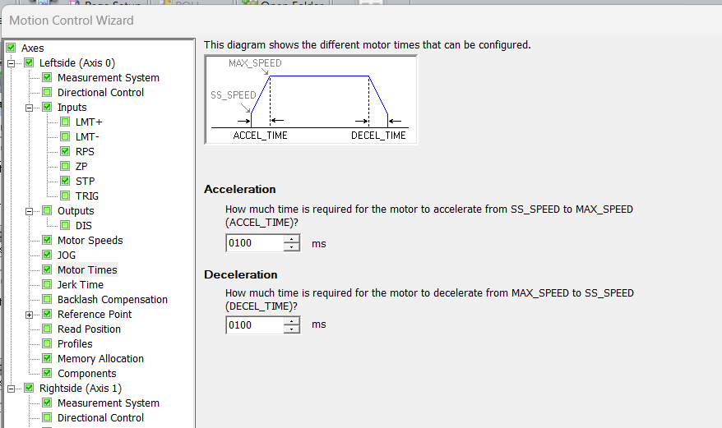Click the deceleration time input field
722x428 pixels.
pyautogui.click(x=254, y=325)
